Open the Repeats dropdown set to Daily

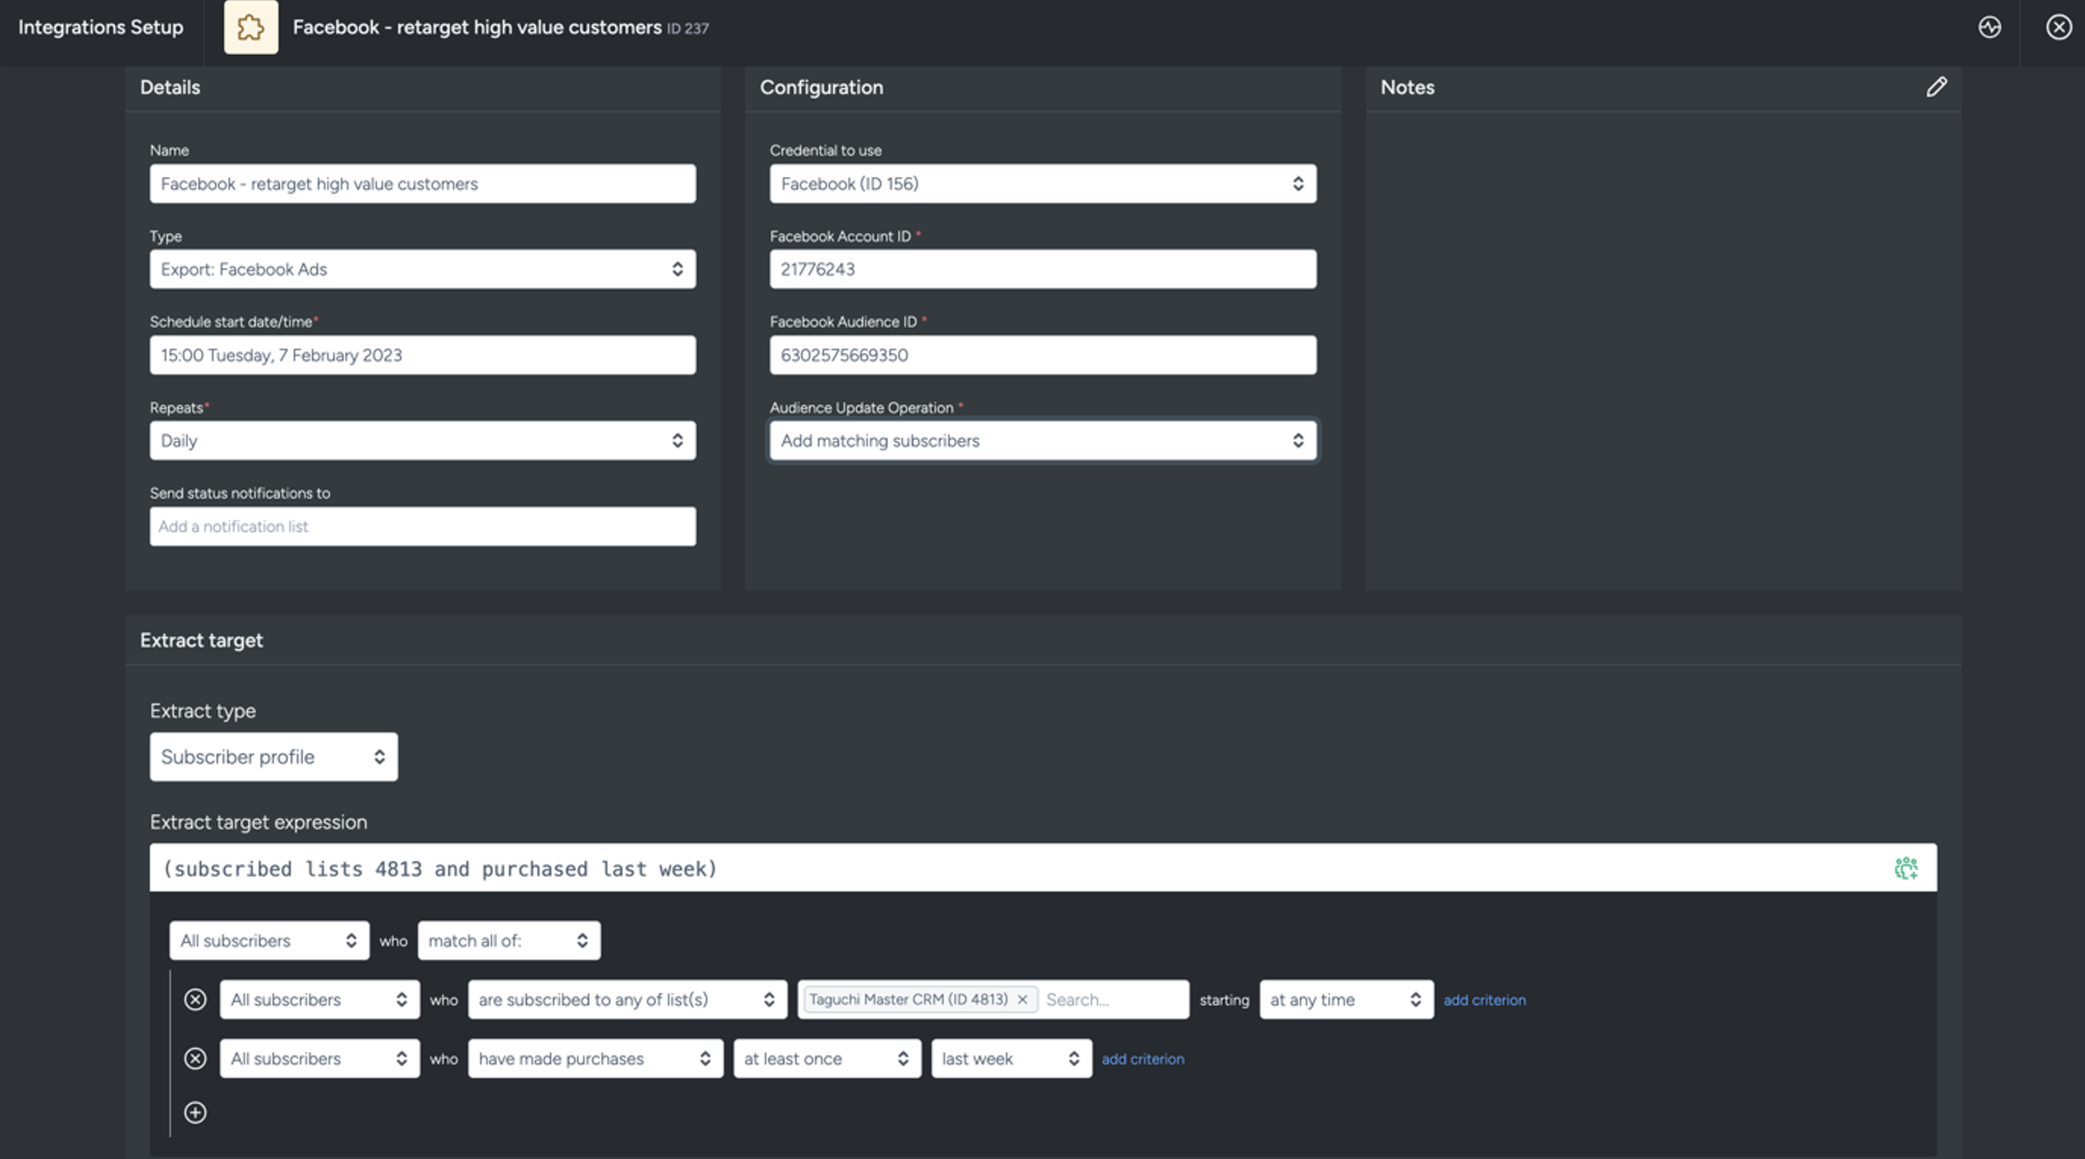pos(423,440)
